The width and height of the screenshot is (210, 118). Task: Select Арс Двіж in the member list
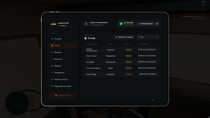point(90,62)
